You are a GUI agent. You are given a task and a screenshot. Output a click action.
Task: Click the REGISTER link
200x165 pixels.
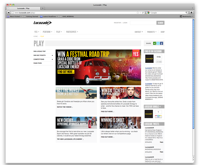tap(117, 23)
